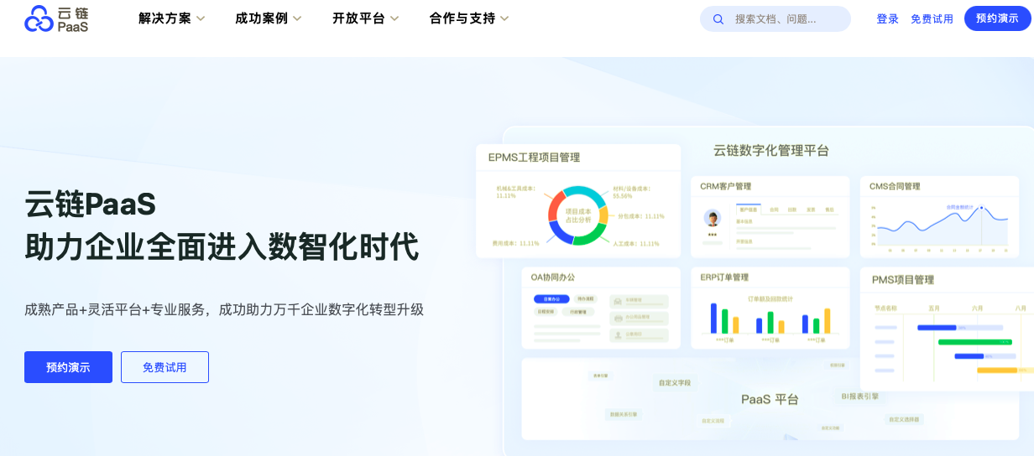Select the blue 日常办公 pill in OA协同办公
Viewport: 1034px width, 456px height.
click(x=551, y=298)
